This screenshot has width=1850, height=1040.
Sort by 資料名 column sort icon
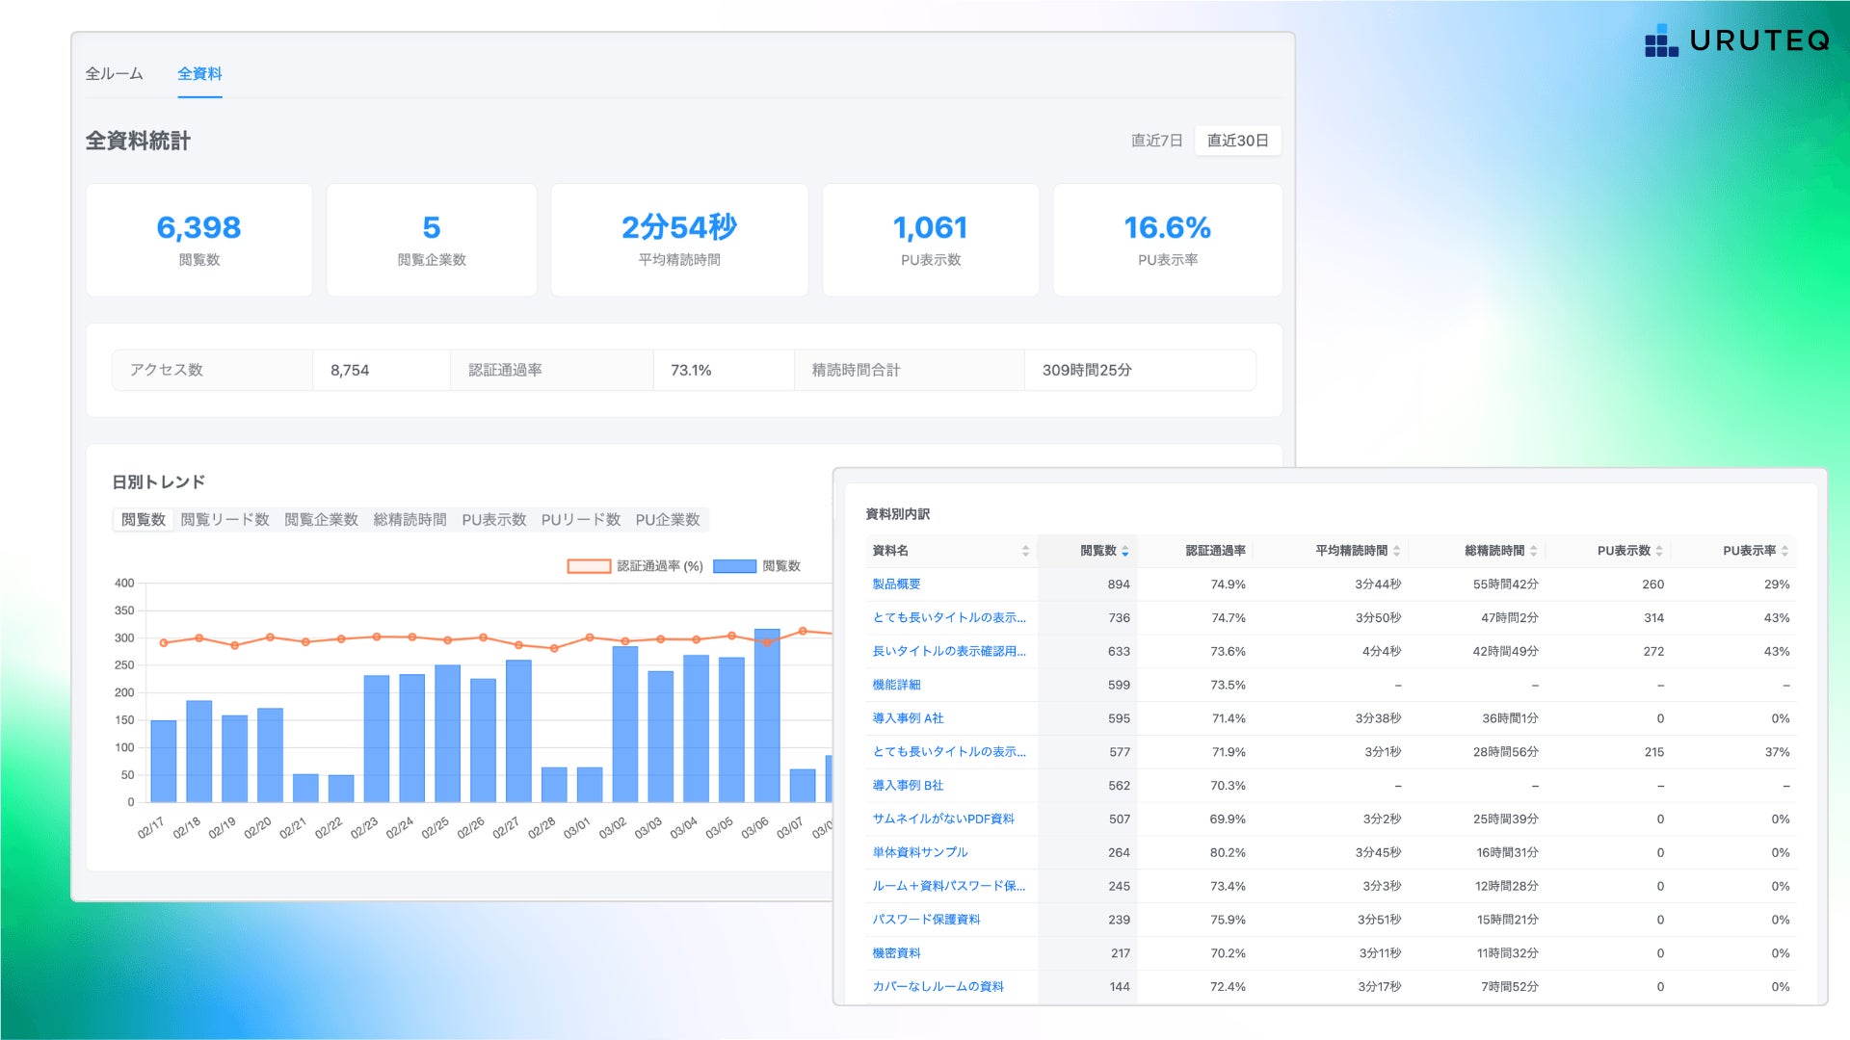[x=1025, y=551]
